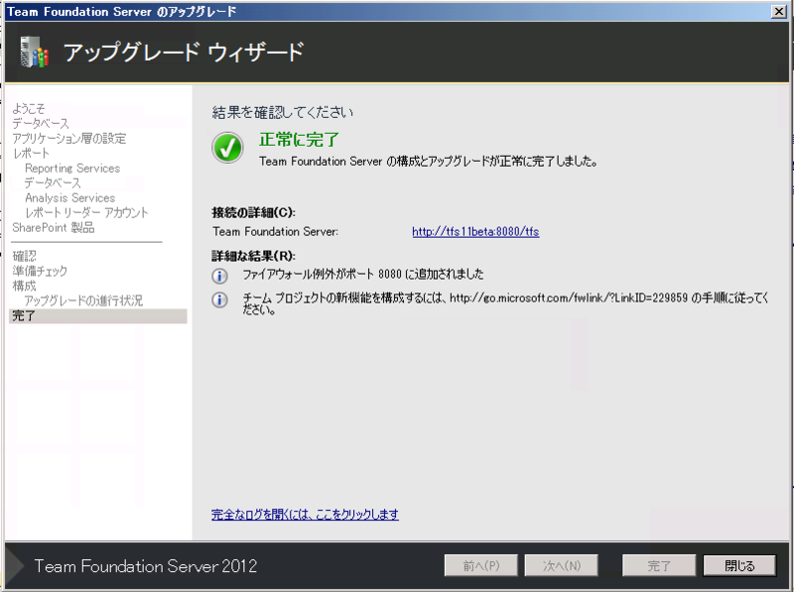Click the 接続の詳細(C): label
The width and height of the screenshot is (794, 592).
[254, 212]
